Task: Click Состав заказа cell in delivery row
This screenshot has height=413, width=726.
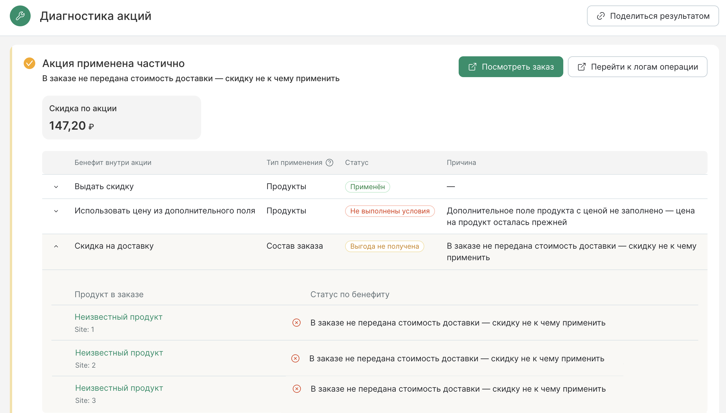Action: tap(295, 246)
